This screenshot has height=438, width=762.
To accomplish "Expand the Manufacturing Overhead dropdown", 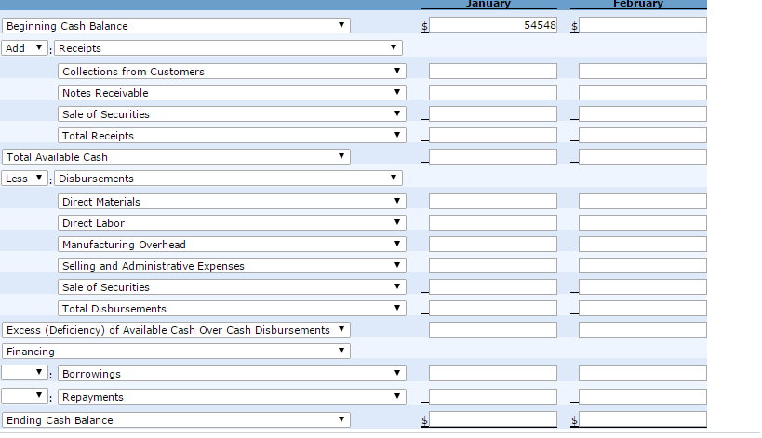I will [233, 245].
